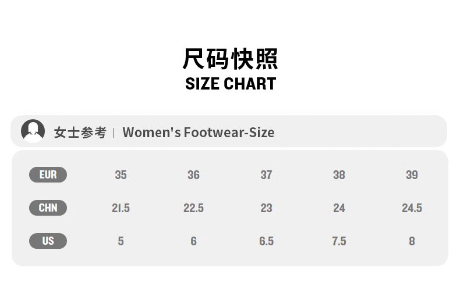
Task: Select EUR size 39
Action: point(412,175)
